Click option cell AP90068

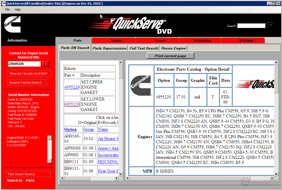click(x=73, y=148)
